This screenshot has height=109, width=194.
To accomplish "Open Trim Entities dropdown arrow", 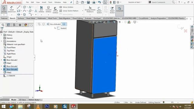I will 42,15.
